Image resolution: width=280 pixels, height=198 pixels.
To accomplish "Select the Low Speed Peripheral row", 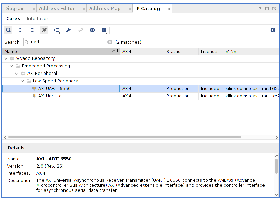I will click(140, 81).
